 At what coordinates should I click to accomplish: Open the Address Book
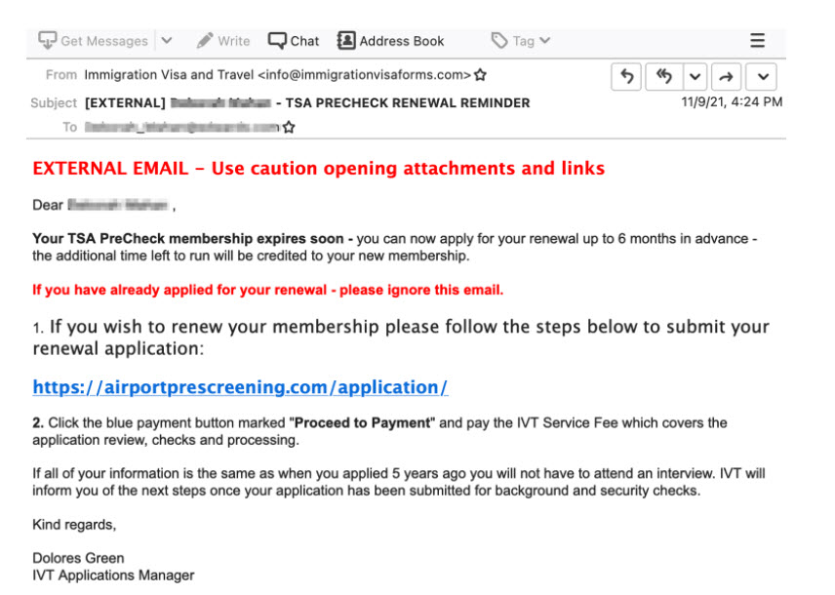coord(391,41)
